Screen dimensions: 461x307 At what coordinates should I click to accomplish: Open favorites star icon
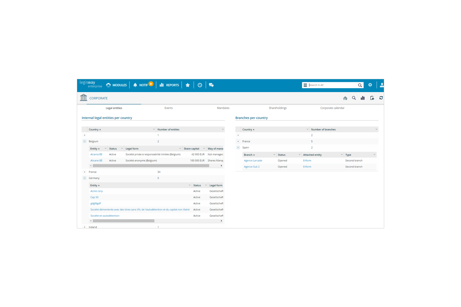[188, 85]
